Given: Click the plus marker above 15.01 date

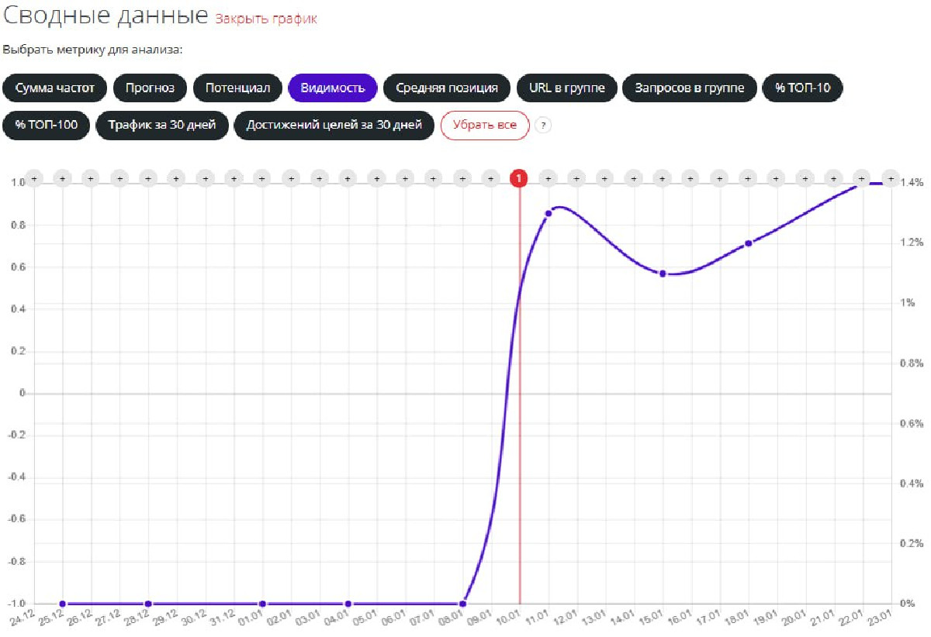Looking at the screenshot, I should click(x=662, y=178).
